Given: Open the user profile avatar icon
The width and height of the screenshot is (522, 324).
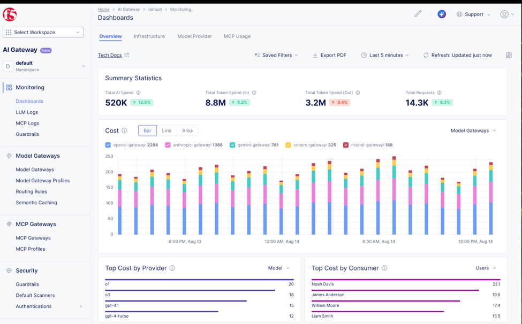Looking at the screenshot, I should 504,14.
